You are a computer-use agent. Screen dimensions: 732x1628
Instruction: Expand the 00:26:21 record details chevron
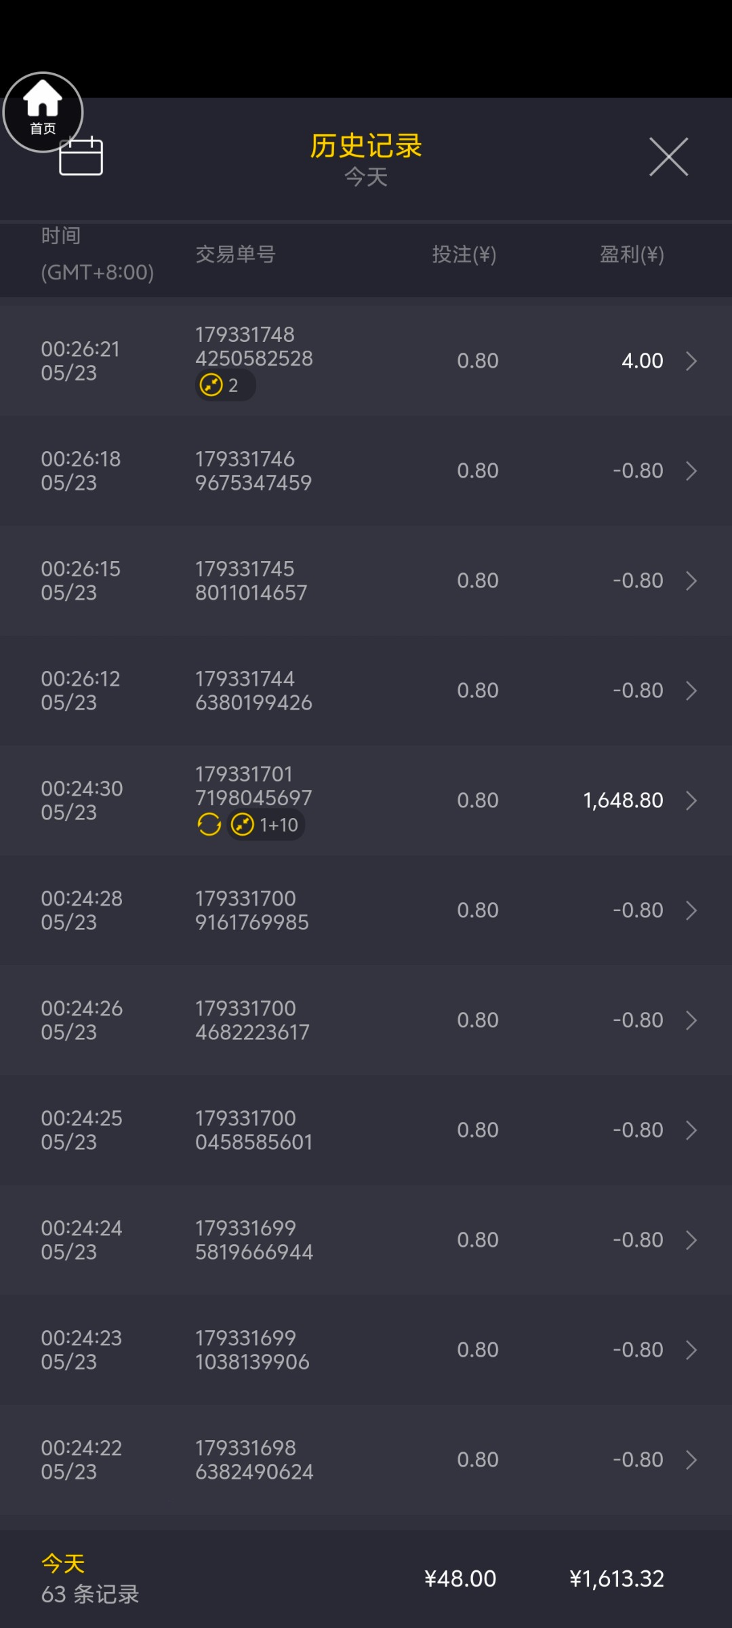(x=691, y=361)
